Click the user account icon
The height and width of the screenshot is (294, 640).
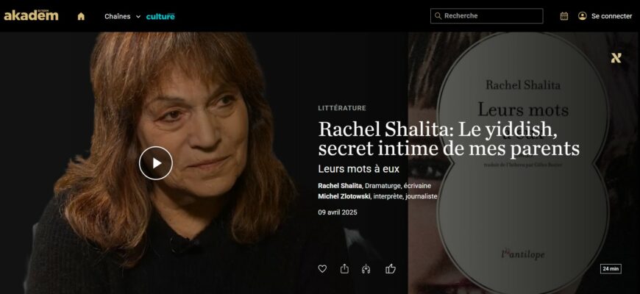[583, 16]
